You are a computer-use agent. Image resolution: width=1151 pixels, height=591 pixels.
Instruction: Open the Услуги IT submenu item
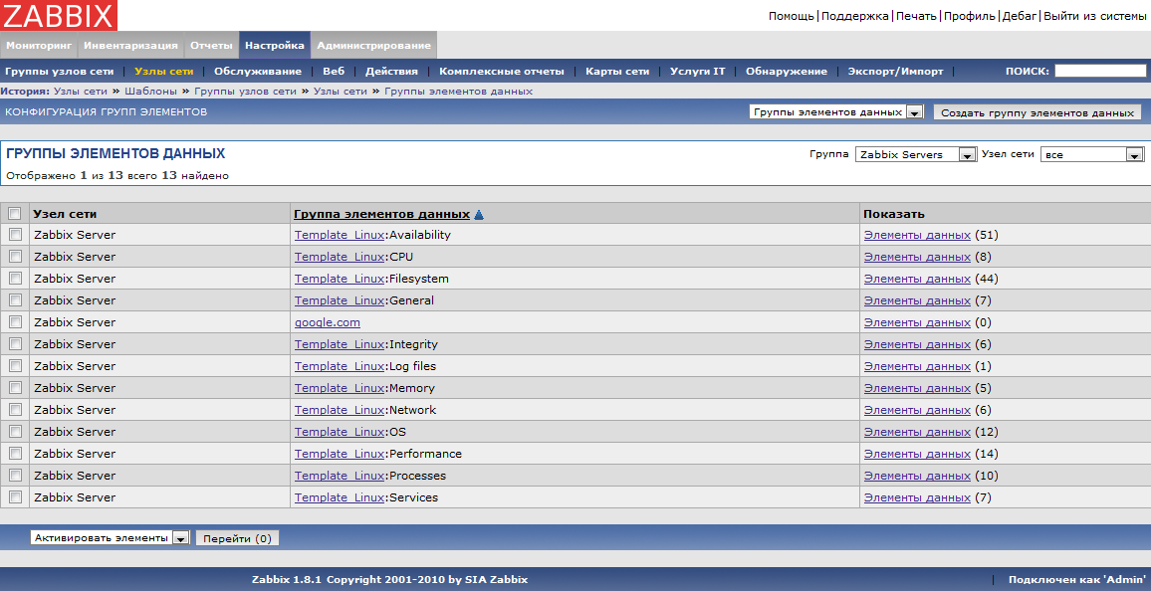tap(697, 71)
